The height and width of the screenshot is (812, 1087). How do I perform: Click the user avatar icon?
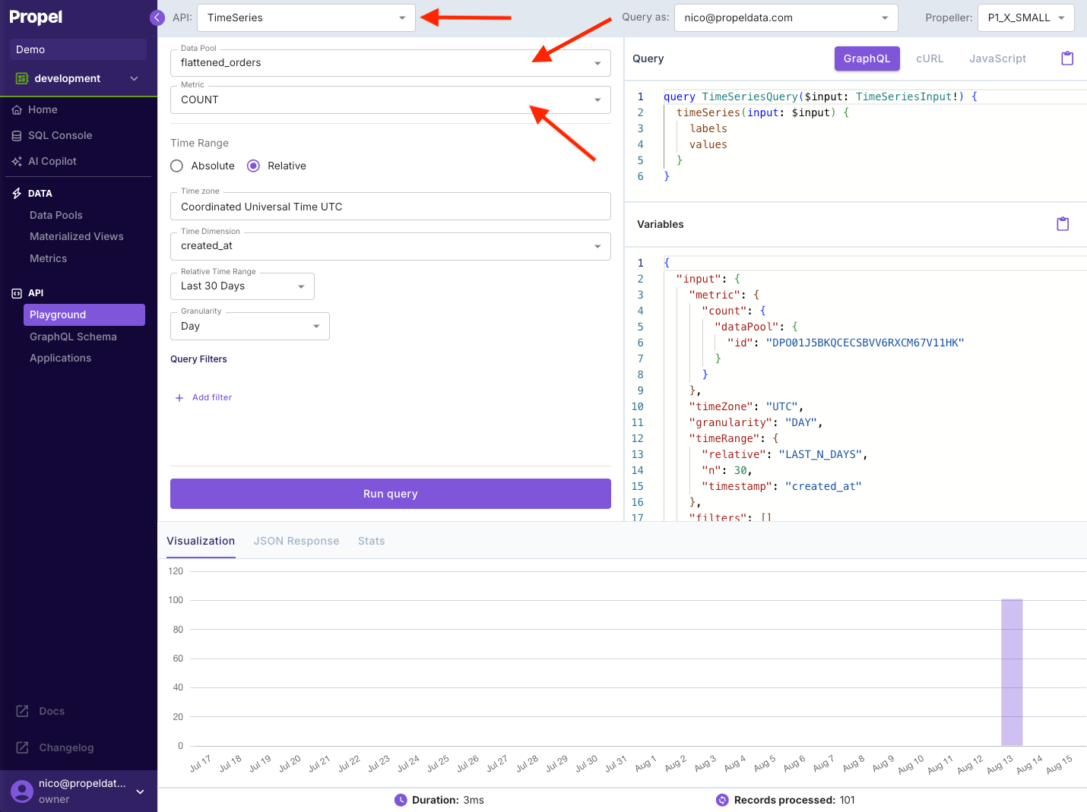(22, 791)
